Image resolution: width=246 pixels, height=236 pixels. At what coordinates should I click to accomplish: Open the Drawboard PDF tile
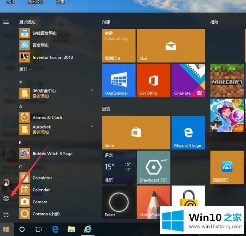pos(153,167)
